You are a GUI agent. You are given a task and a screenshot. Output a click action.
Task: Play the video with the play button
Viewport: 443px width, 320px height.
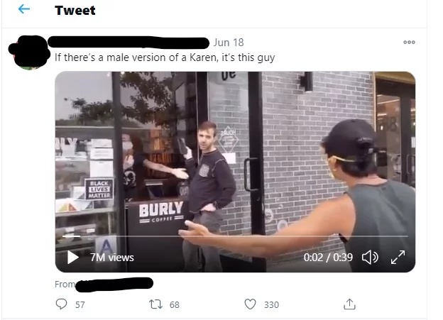tap(73, 258)
